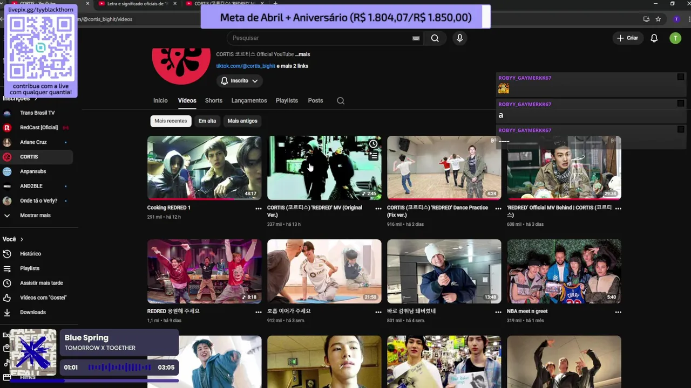Filter videos by Mais recentes

[x=171, y=121]
